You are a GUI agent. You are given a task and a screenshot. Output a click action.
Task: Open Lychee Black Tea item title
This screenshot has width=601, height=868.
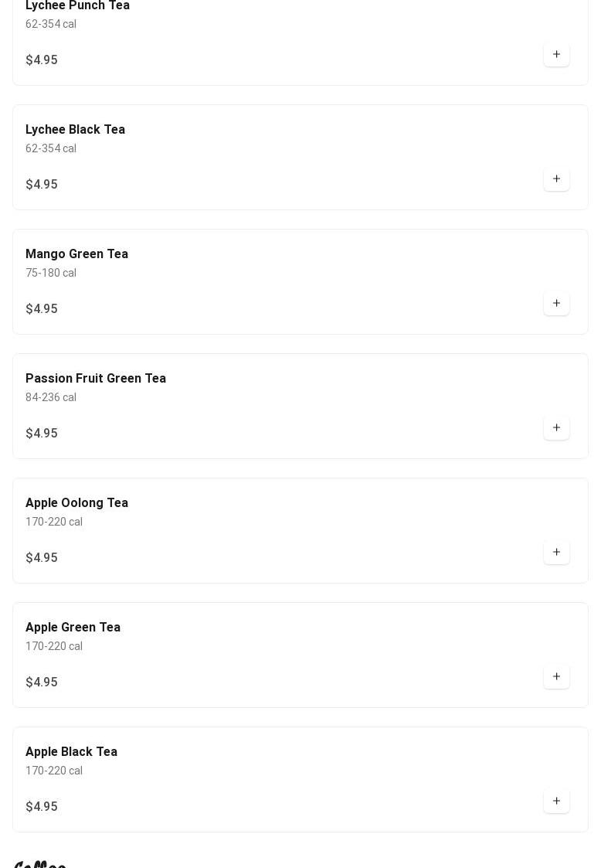tap(75, 130)
